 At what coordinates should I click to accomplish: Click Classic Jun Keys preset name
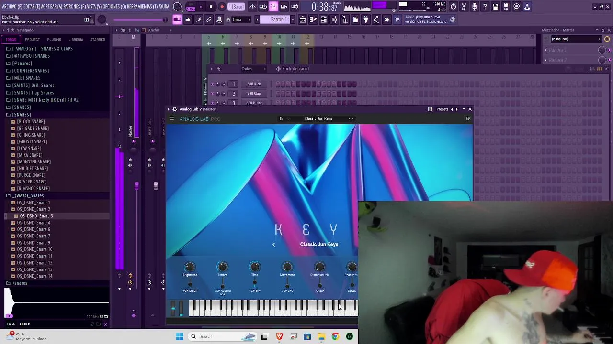318,118
